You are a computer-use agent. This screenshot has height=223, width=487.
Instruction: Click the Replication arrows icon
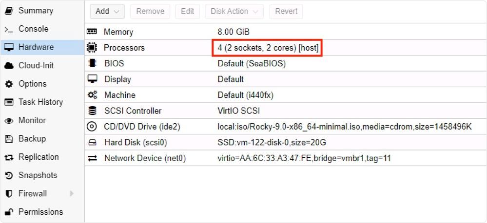9,158
